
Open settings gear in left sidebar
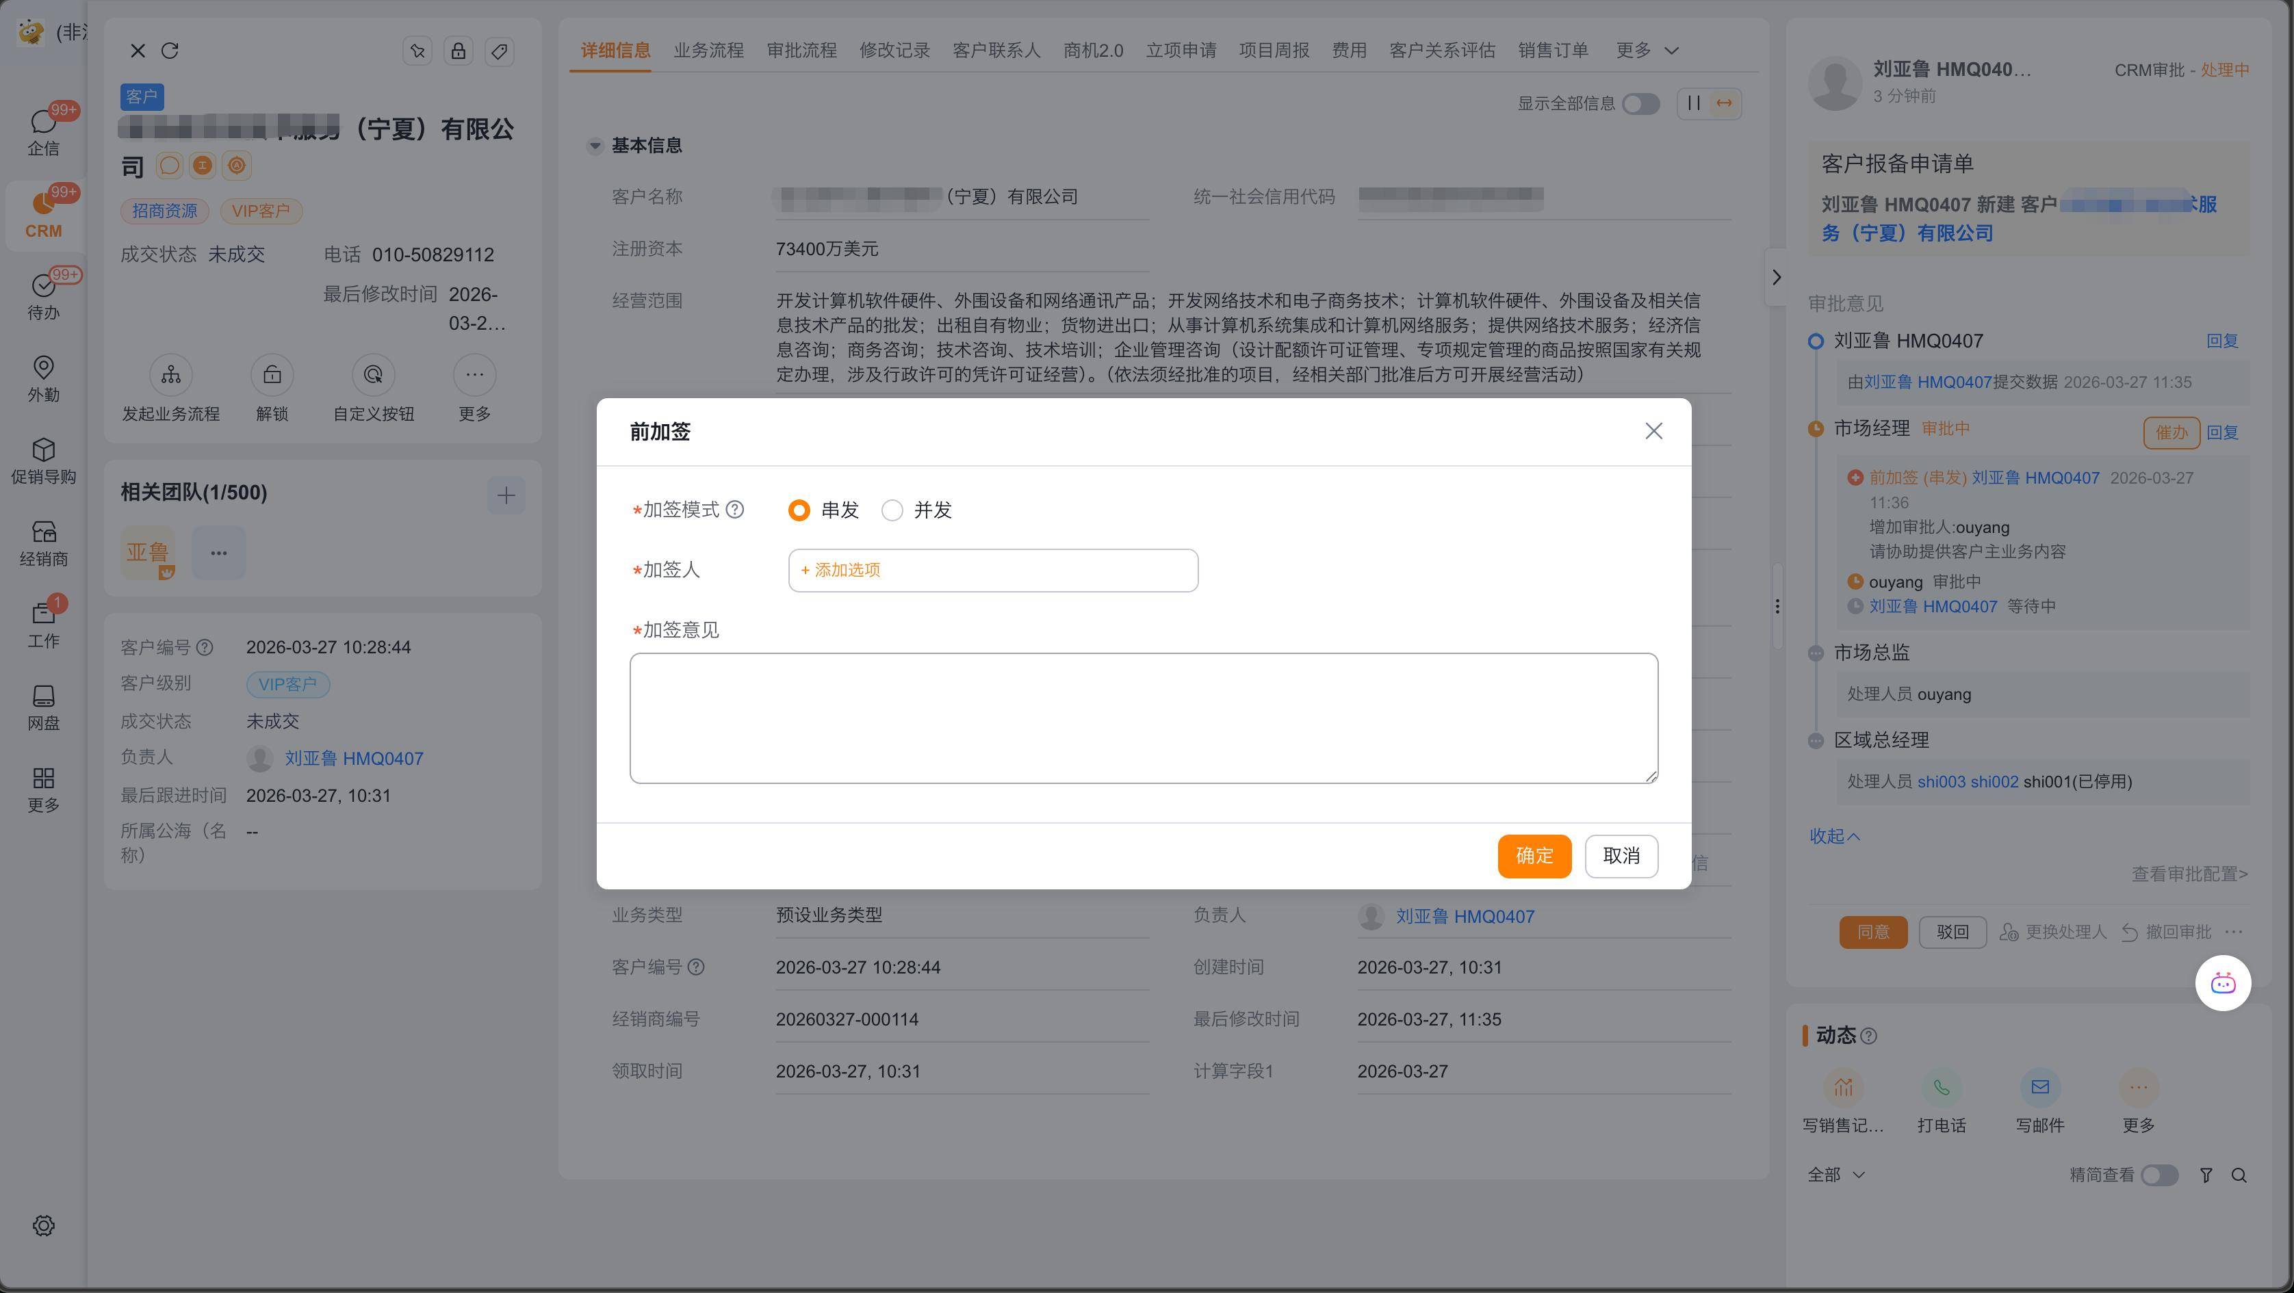click(x=42, y=1226)
